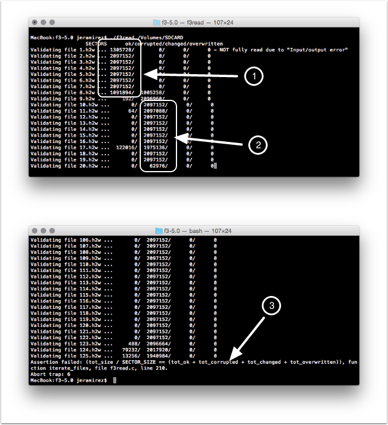Close the f3read terminal window
388x425 pixels.
click(x=35, y=22)
